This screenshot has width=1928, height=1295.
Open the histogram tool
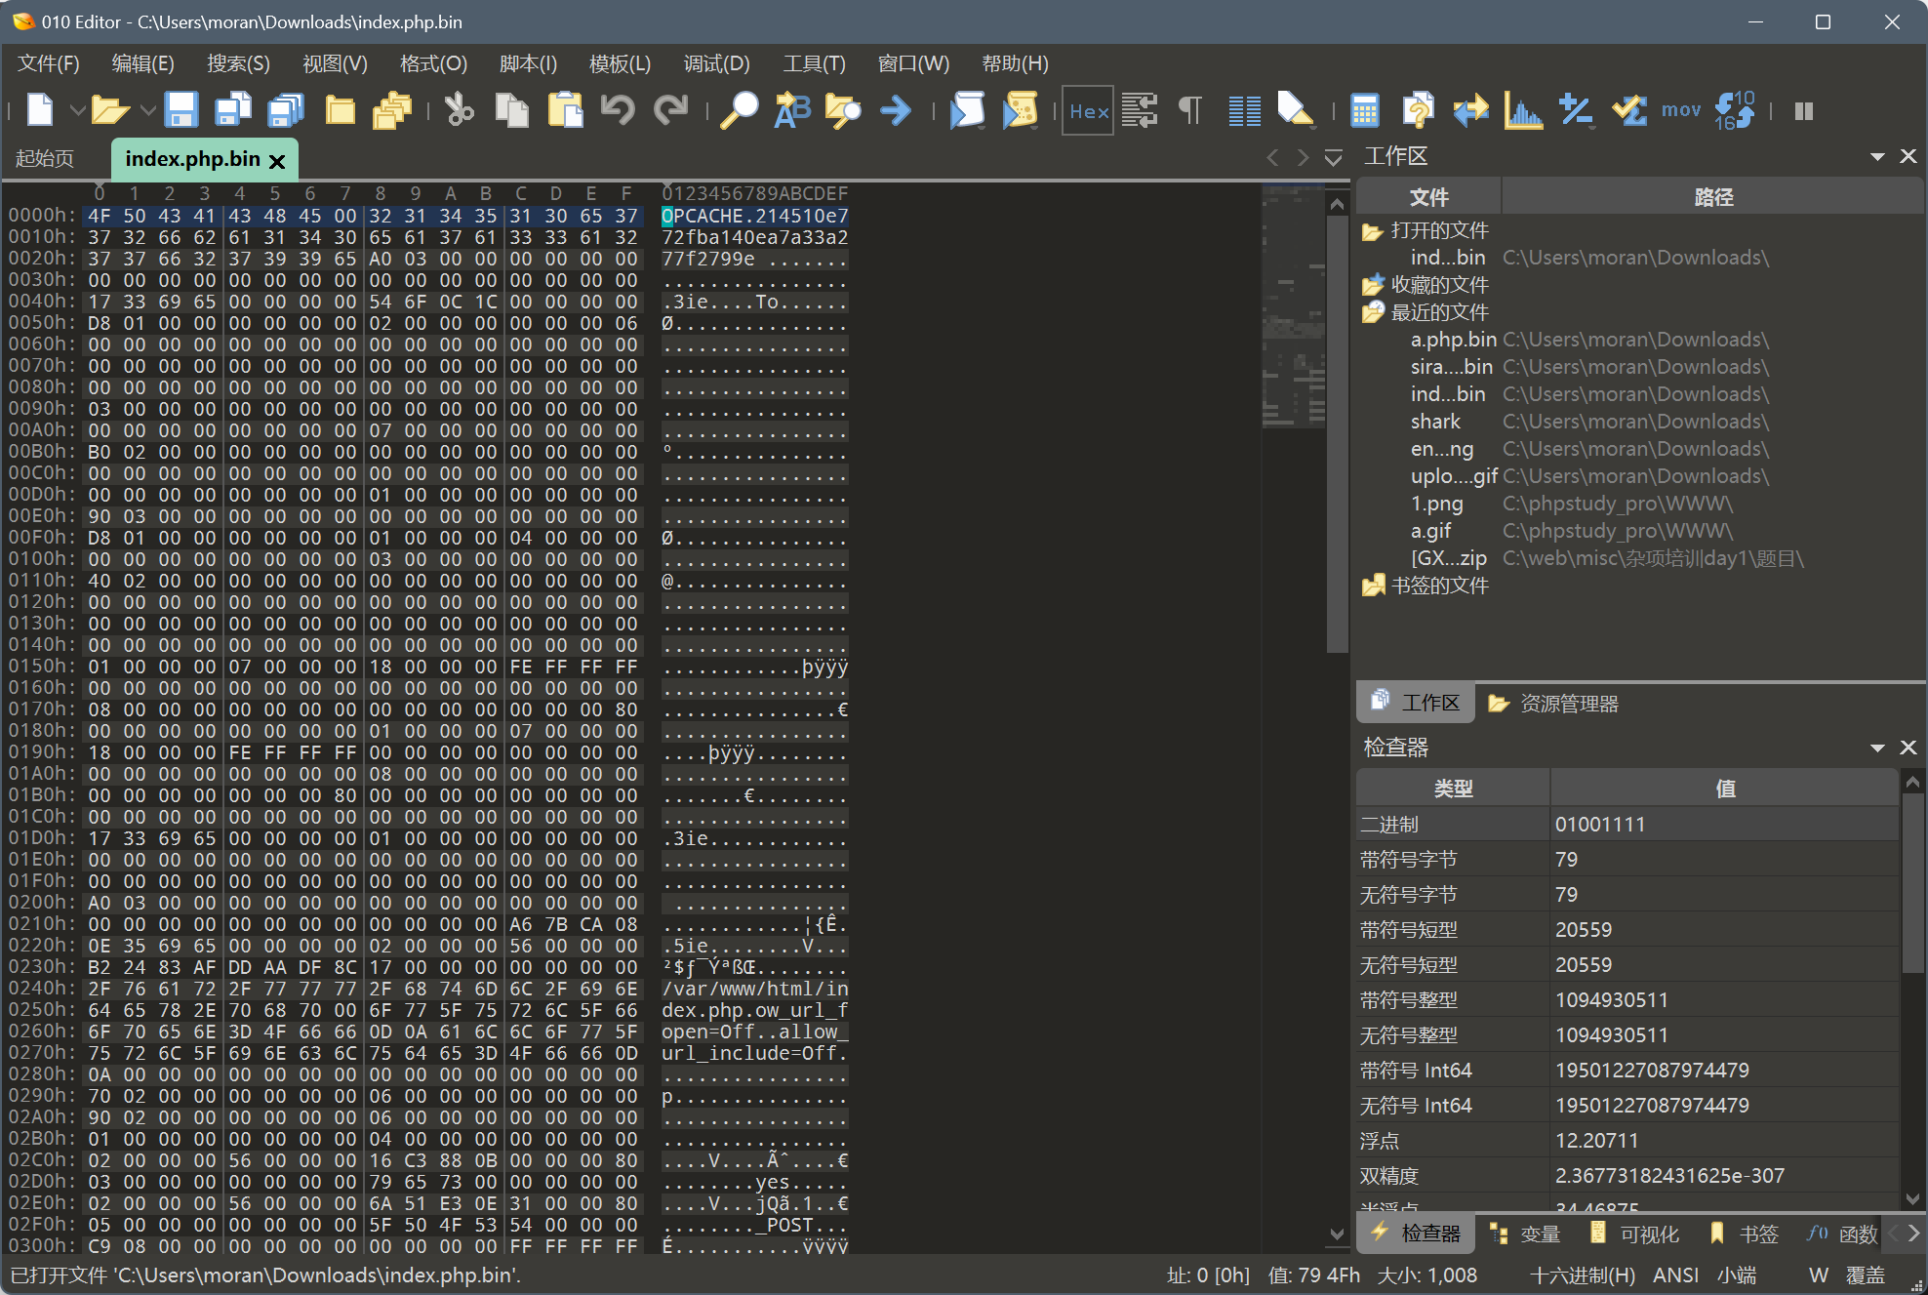1523,111
